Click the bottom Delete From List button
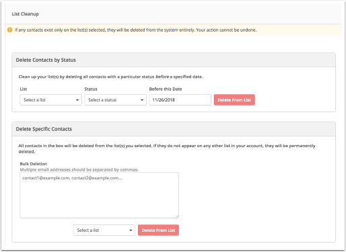This screenshot has height=252, width=346. tap(158, 230)
